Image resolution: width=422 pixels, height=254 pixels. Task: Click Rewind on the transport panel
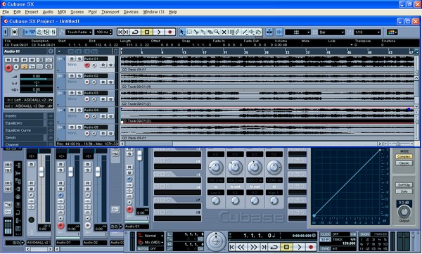tap(241, 247)
